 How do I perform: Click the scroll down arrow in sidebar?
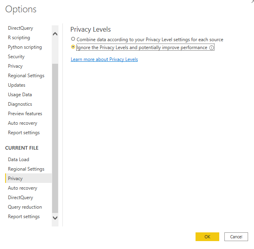click(x=55, y=218)
